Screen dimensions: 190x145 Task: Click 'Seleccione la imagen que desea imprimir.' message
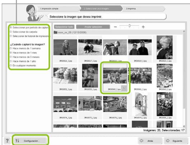[x=76, y=17]
